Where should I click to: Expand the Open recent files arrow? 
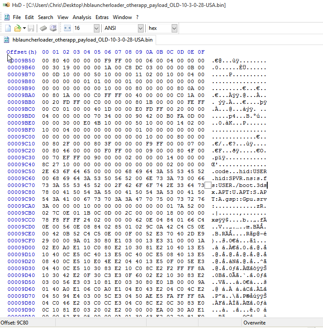24,28
